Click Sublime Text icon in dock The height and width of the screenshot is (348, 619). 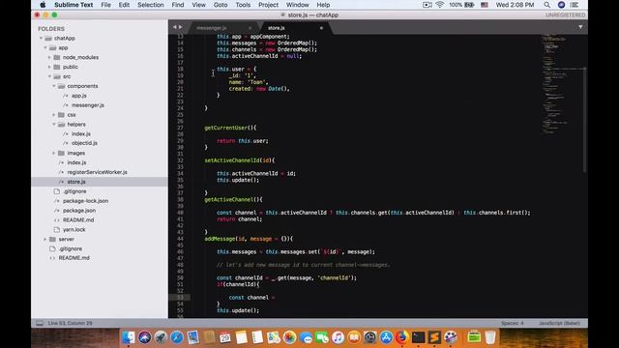[x=434, y=337]
